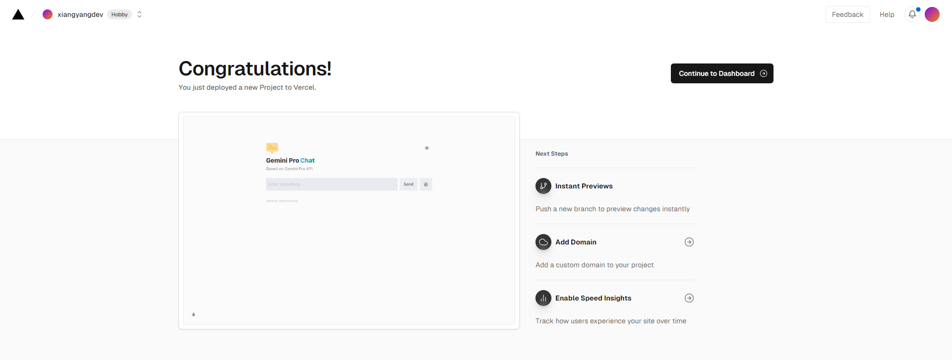This screenshot has width=952, height=360.
Task: Click the xiangyangdev team avatar
Action: (x=48, y=14)
